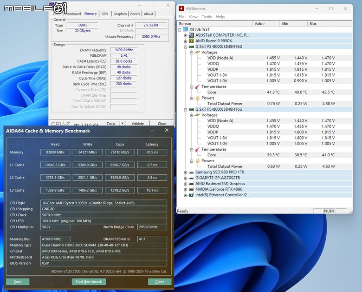Screen dimensions: 362x292
Task: Click second G.Skill Temperatures thermometer icon
Action: tap(197, 149)
